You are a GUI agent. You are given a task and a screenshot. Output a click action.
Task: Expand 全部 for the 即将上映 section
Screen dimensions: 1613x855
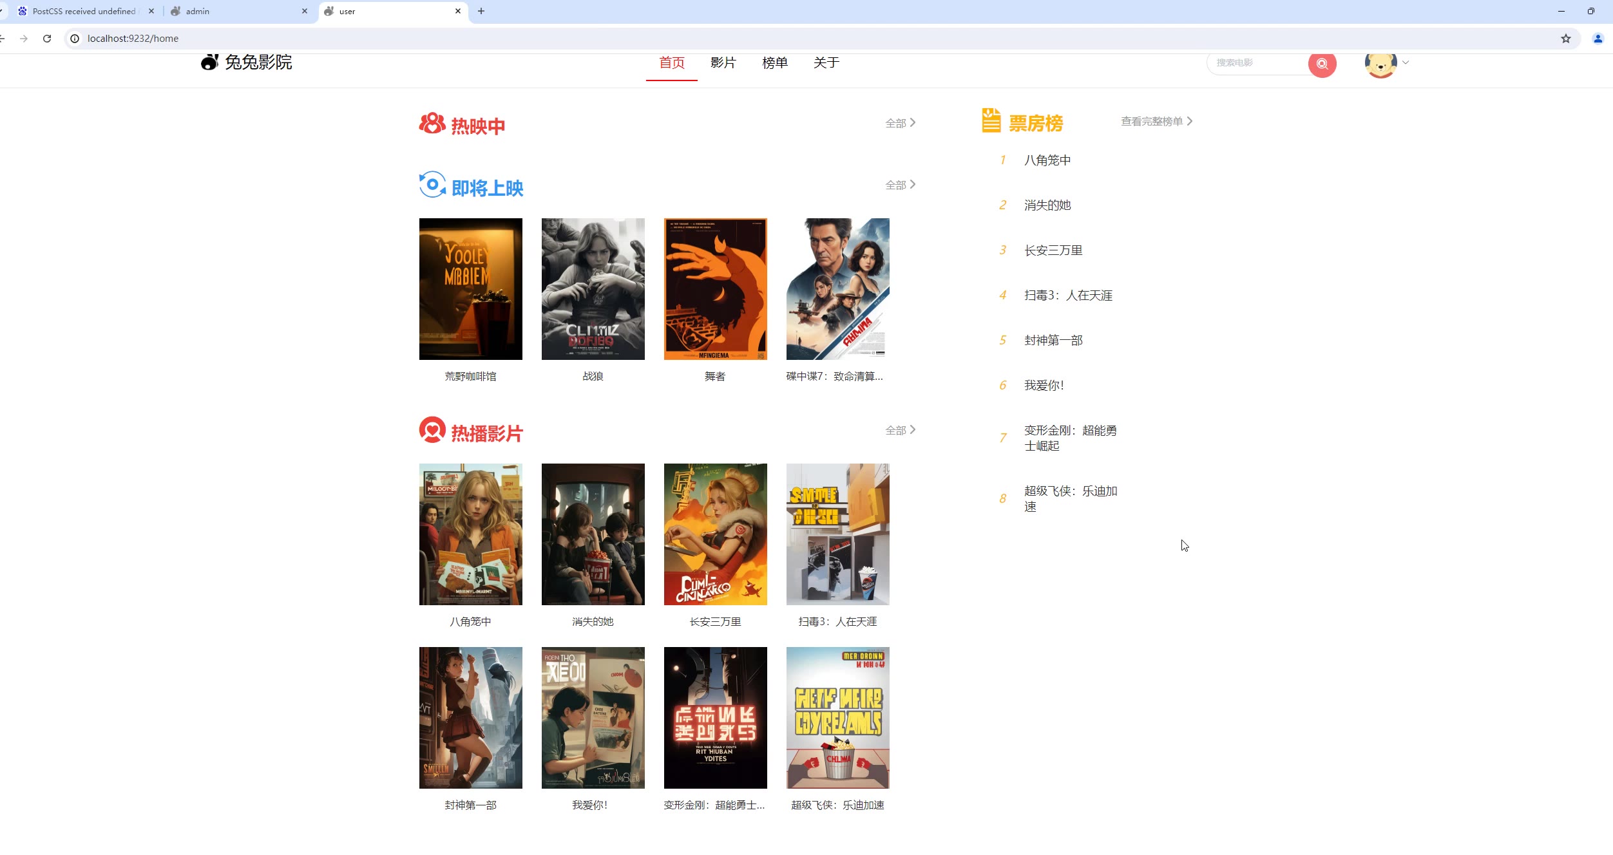pyautogui.click(x=901, y=185)
